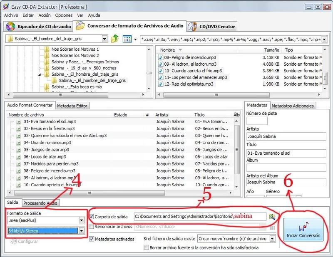Switch to the CD/DVD Creator tab
The image size is (333, 257).
point(211,27)
